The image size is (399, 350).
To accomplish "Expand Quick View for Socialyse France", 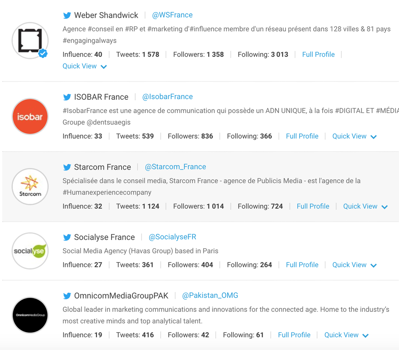I will pos(354,265).
